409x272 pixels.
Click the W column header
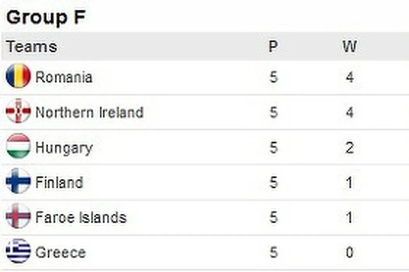[x=349, y=47]
